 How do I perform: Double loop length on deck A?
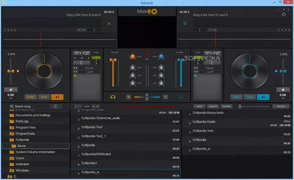pyautogui.click(x=89, y=58)
